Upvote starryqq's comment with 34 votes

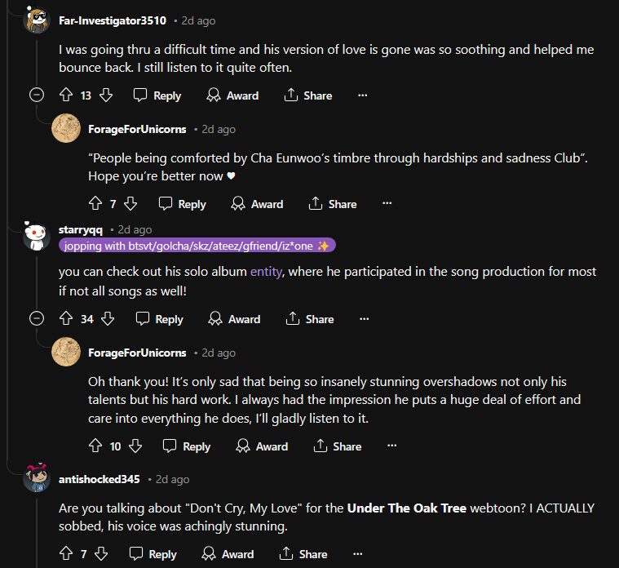[x=66, y=319]
